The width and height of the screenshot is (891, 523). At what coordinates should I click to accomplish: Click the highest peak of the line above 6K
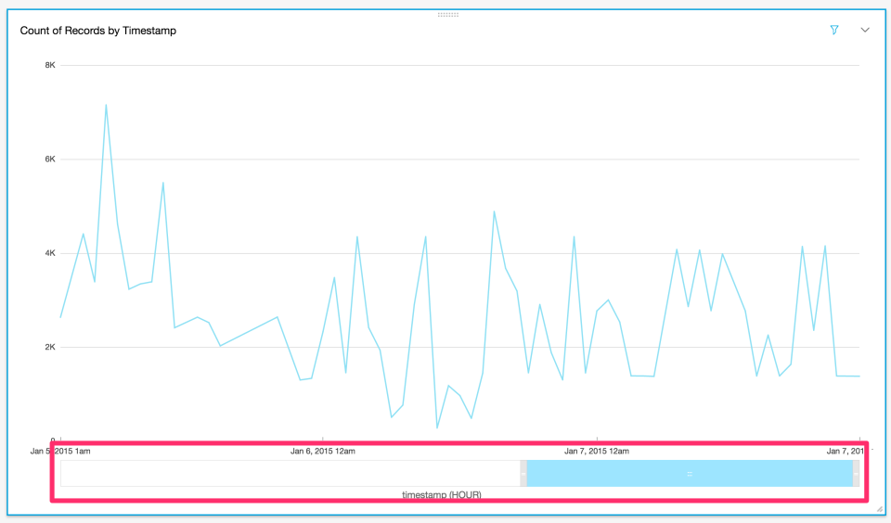pos(106,105)
